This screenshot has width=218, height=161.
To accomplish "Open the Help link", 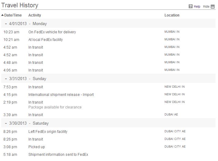I will click(x=197, y=6).
